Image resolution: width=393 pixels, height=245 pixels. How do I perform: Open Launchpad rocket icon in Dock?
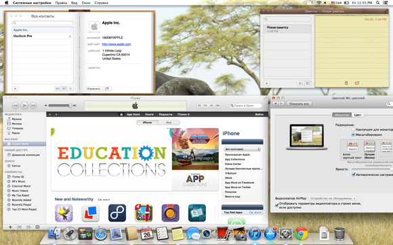69,233
